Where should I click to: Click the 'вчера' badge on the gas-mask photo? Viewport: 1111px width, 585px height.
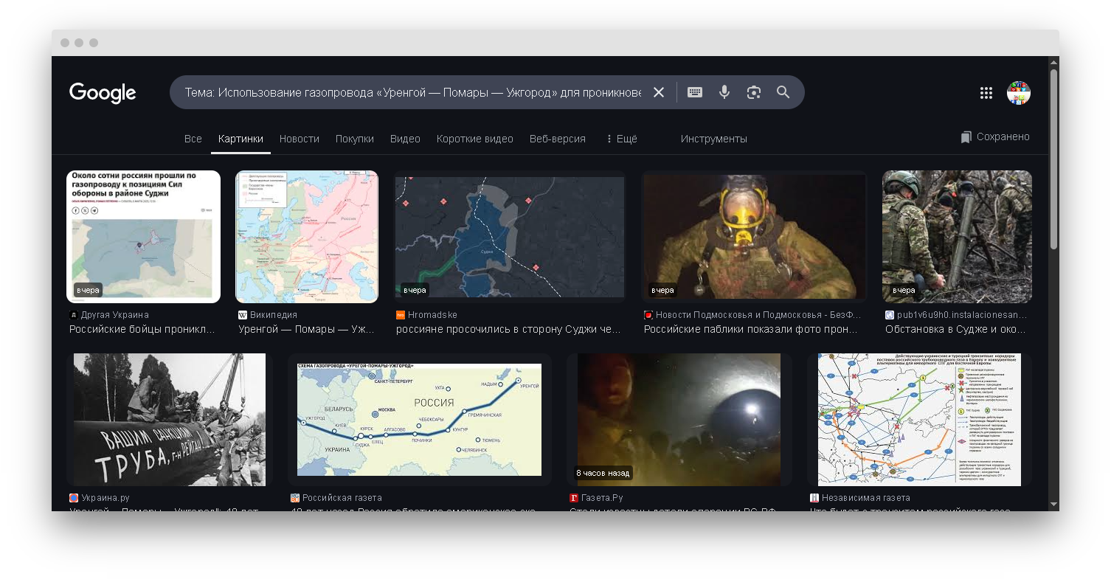(x=662, y=291)
